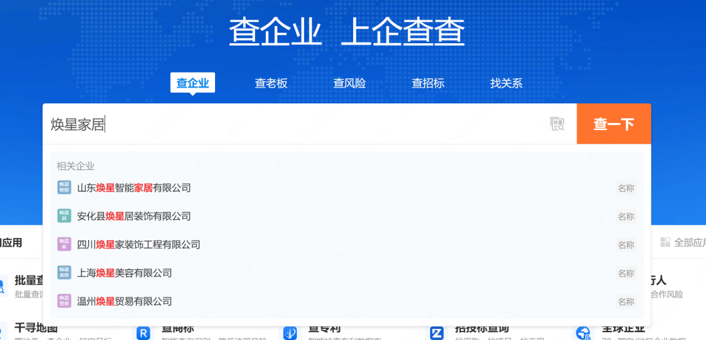Screen dimensions: 706x340
Task: Switch to the 查老板 tab
Action: pos(271,83)
